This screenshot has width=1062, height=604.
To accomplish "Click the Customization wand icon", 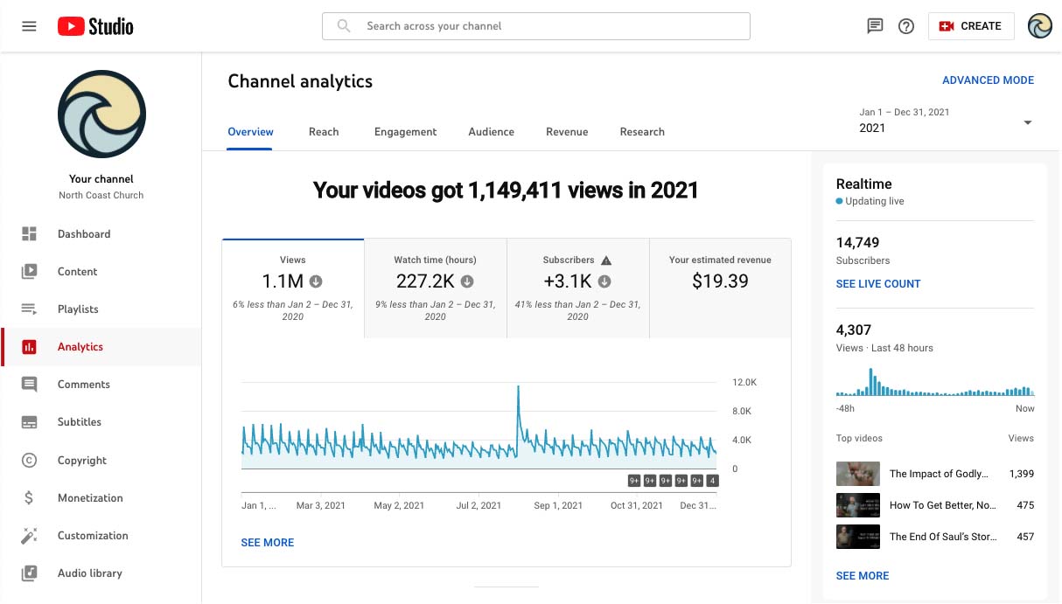I will pos(29,536).
